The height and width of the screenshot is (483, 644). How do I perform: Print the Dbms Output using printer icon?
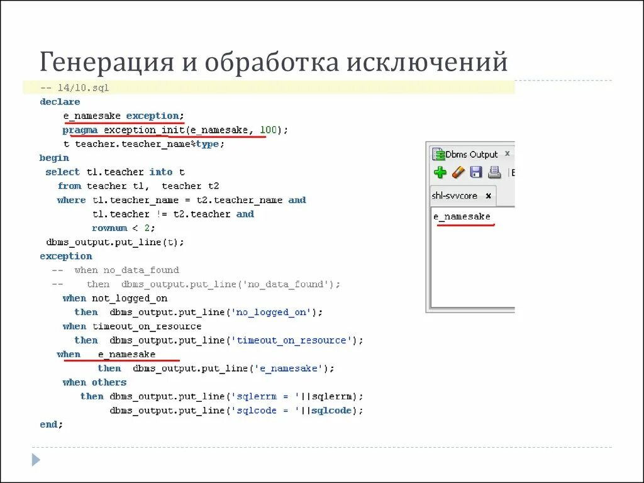coord(494,171)
